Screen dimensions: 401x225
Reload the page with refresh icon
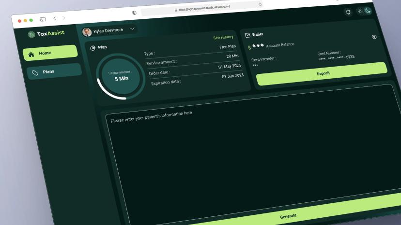pyautogui.click(x=260, y=4)
